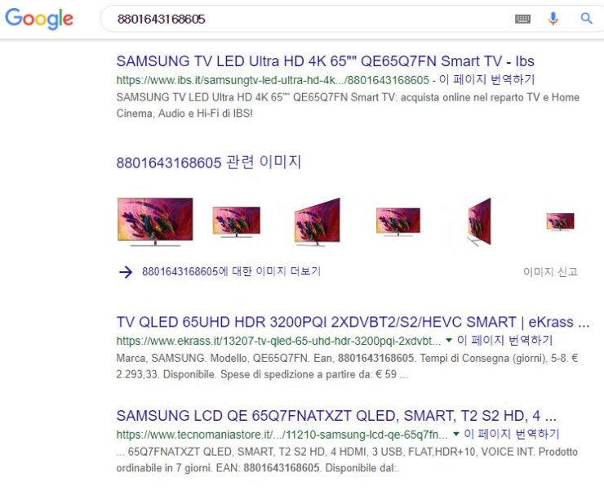
Task: Open the TV QLED 65UHD eKrass result
Action: pos(353,322)
